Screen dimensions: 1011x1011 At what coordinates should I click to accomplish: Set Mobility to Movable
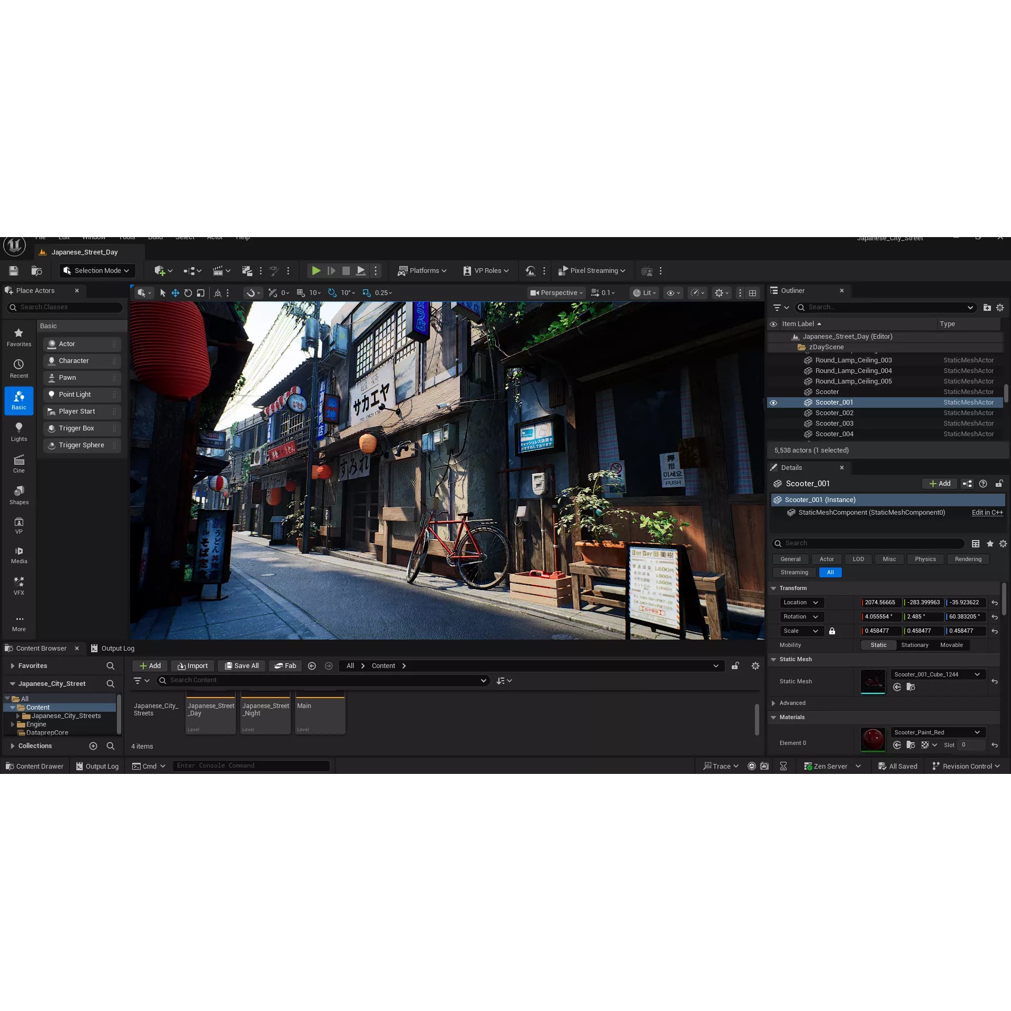tap(951, 645)
